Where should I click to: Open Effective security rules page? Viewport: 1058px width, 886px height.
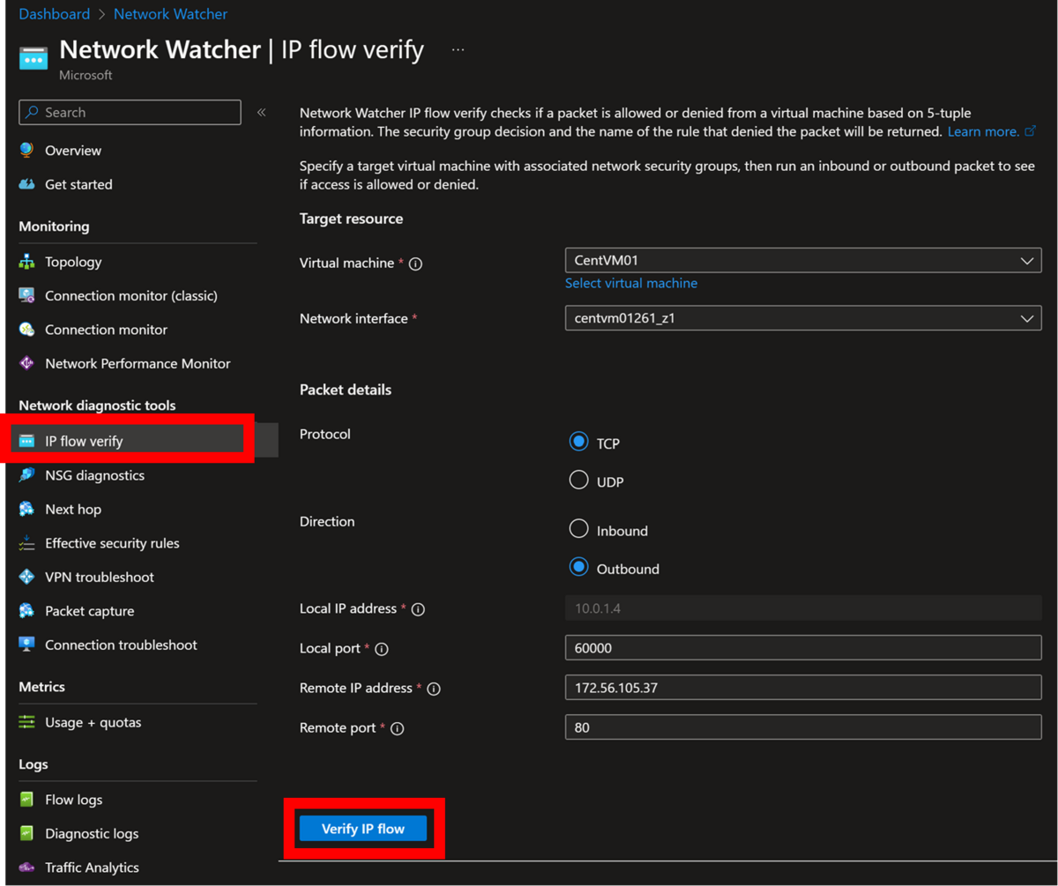(112, 543)
